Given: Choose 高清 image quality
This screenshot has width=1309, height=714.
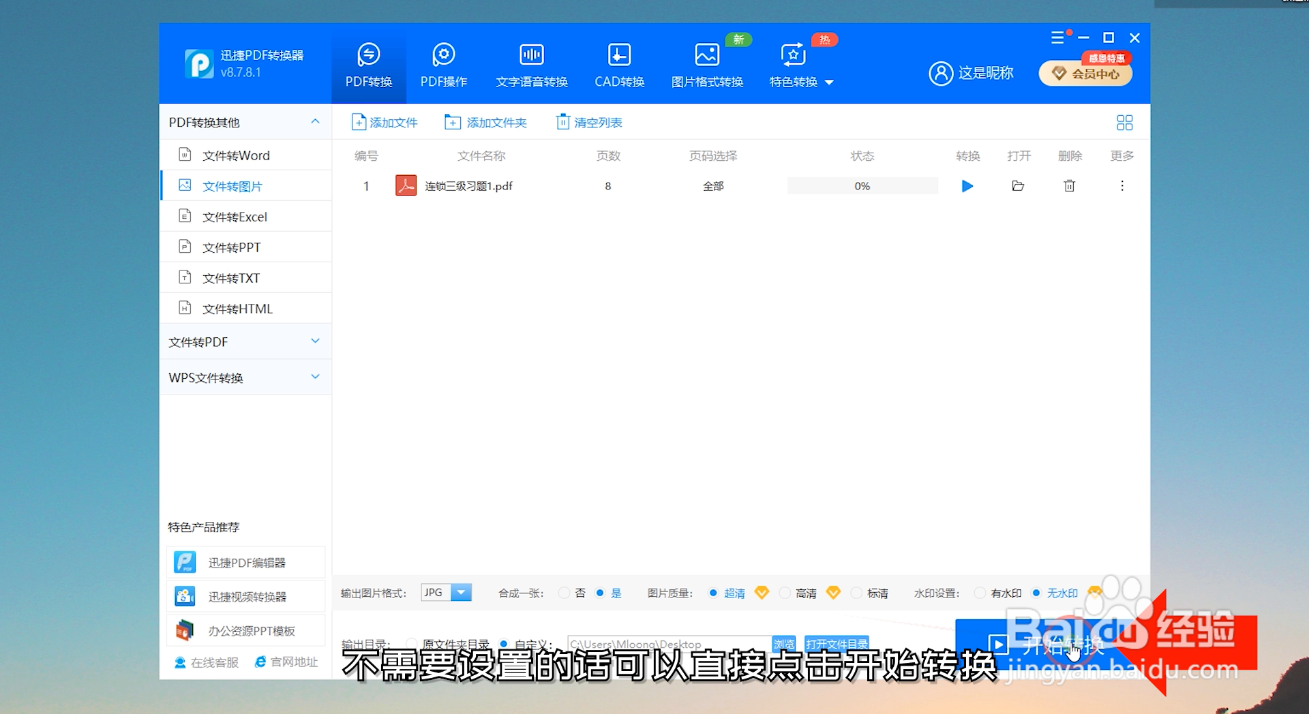Looking at the screenshot, I should coord(785,593).
